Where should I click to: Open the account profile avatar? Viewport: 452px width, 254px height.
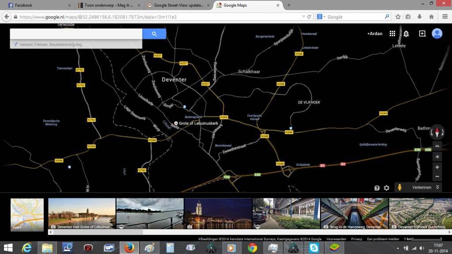pyautogui.click(x=437, y=34)
